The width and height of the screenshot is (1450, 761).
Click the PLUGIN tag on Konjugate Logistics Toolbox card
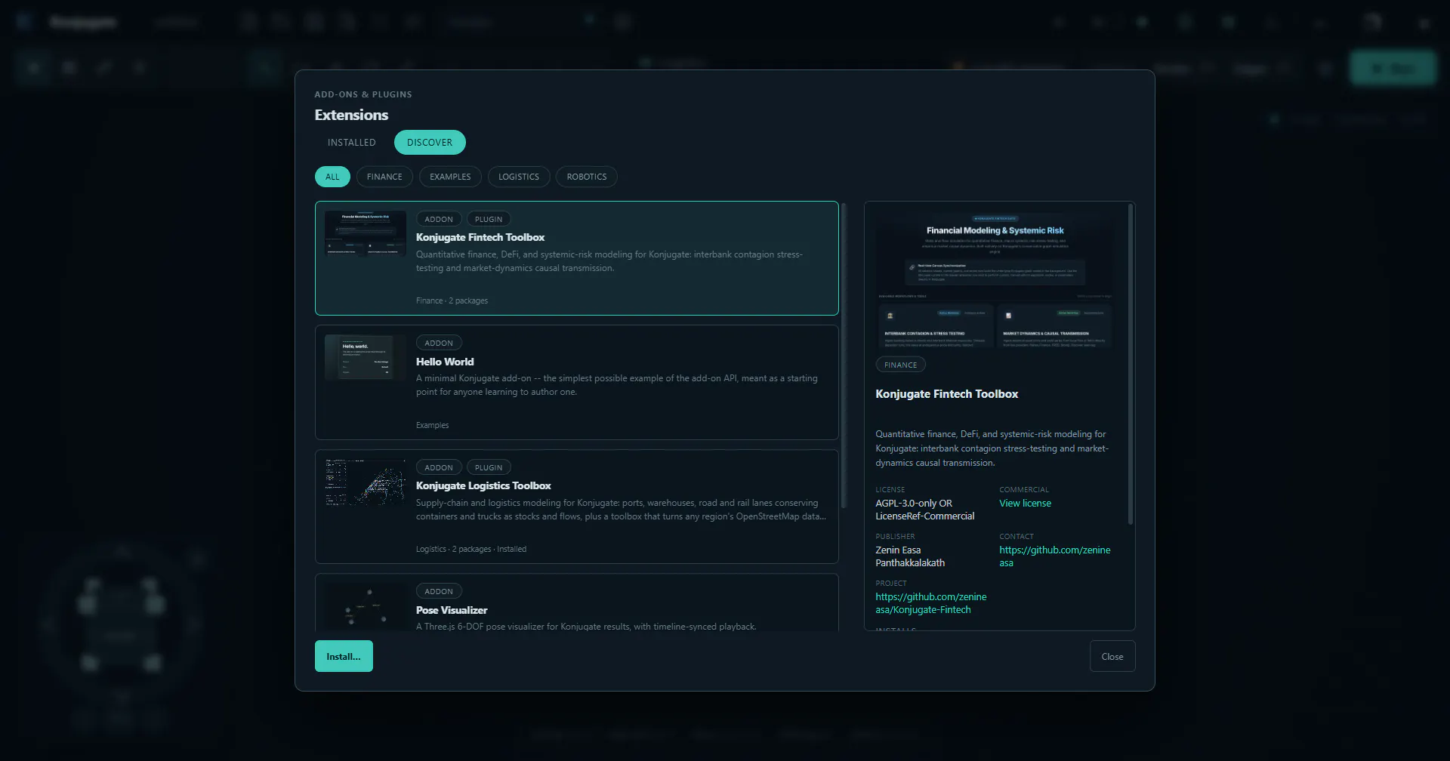point(489,467)
